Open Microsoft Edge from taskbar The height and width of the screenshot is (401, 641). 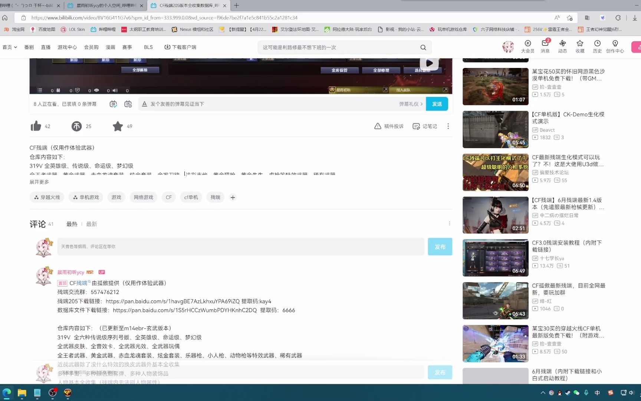tap(7, 392)
